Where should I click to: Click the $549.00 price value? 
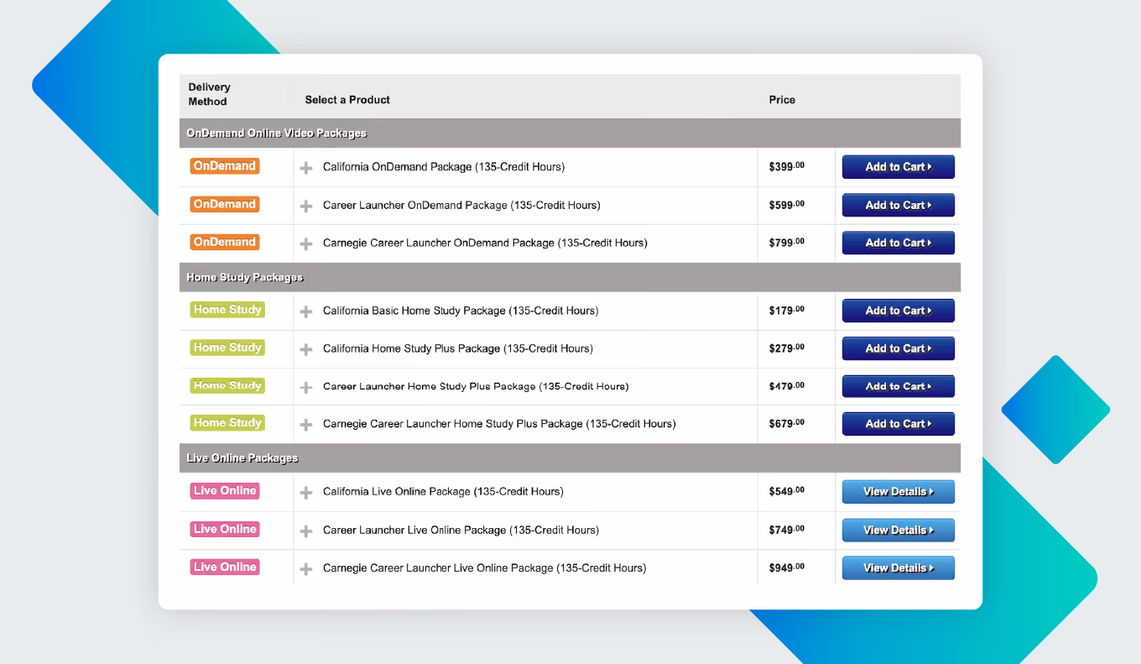787,491
